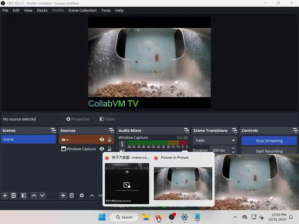
Task: Click cloud sync icon in tray
Action: pos(245,217)
